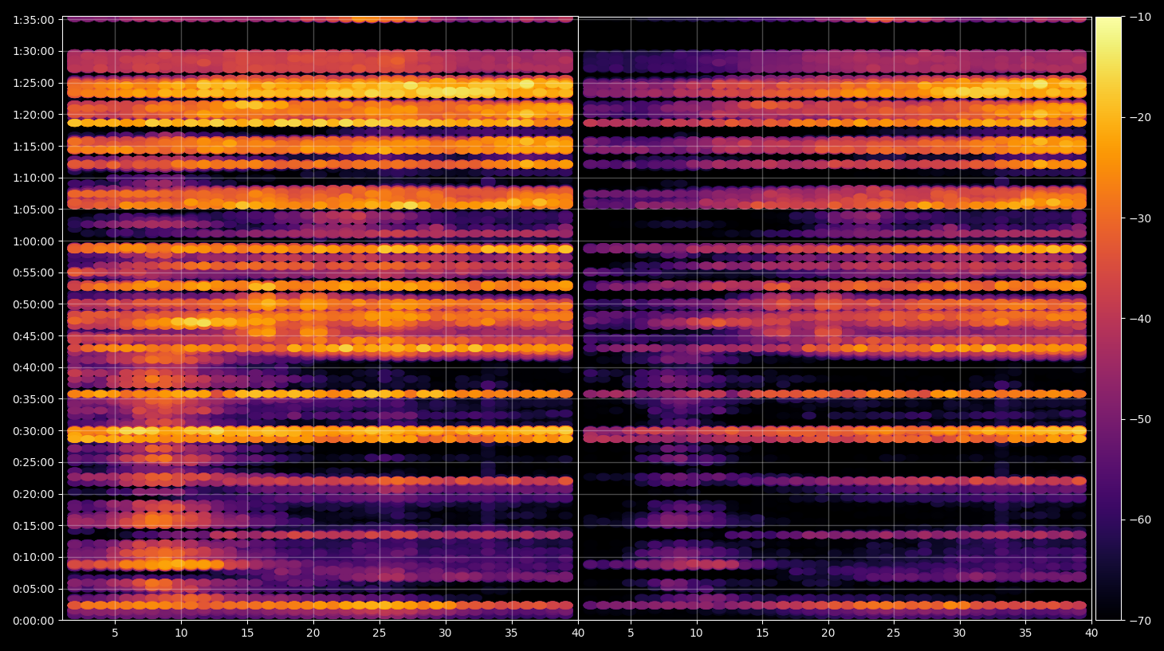The image size is (1164, 651).
Task: Click the 1:10:00 time axis label
Action: point(33,178)
